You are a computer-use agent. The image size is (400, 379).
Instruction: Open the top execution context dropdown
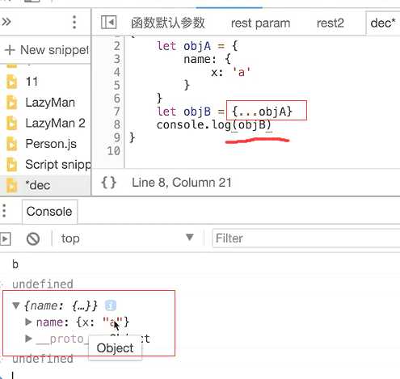coord(127,238)
